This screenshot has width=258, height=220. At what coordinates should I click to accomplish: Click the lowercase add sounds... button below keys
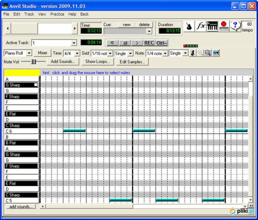[x=21, y=207]
